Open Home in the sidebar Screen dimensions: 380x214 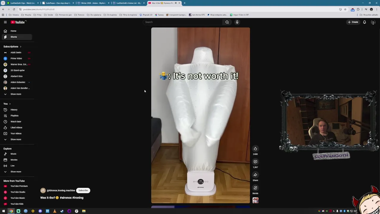point(17,31)
